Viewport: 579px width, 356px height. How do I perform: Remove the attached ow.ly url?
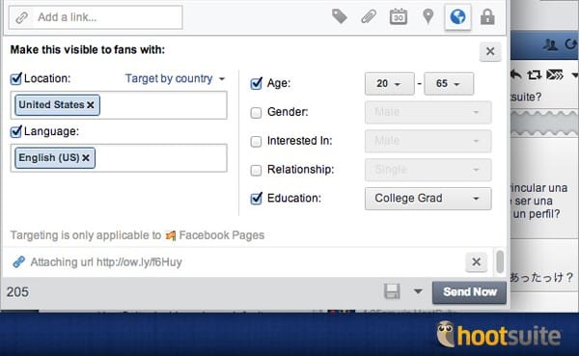476,261
